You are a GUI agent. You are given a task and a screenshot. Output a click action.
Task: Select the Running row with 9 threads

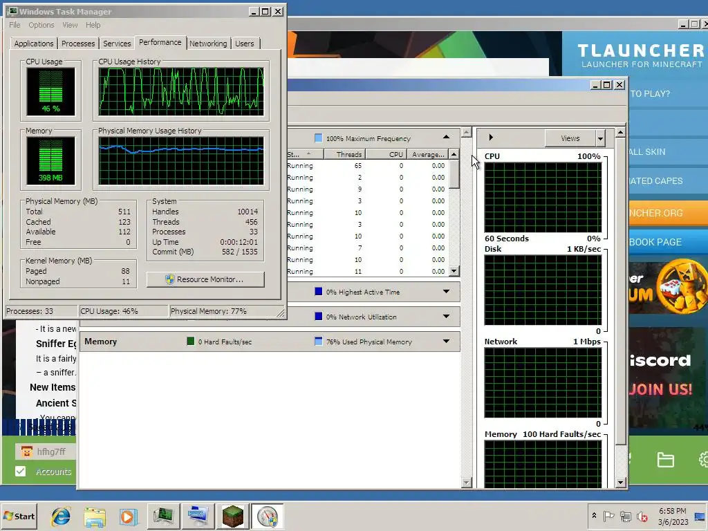click(368, 189)
